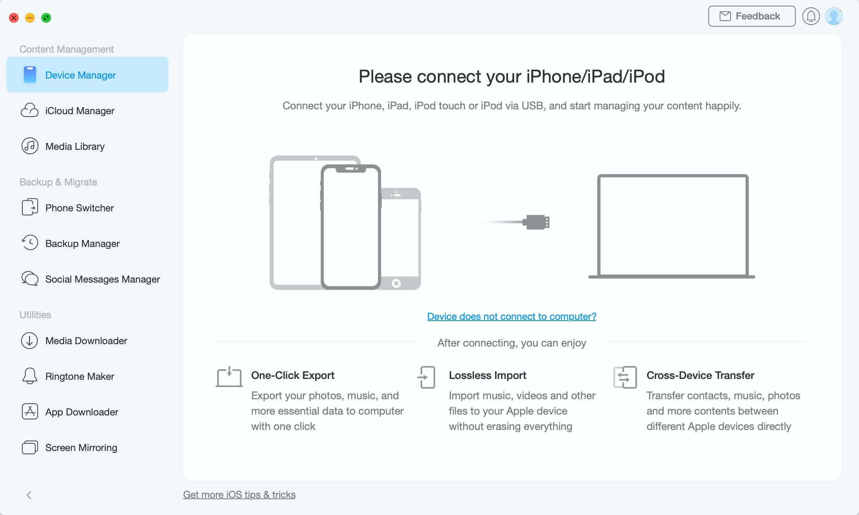Expand Backup & Migrate section
The image size is (859, 515).
pos(59,181)
